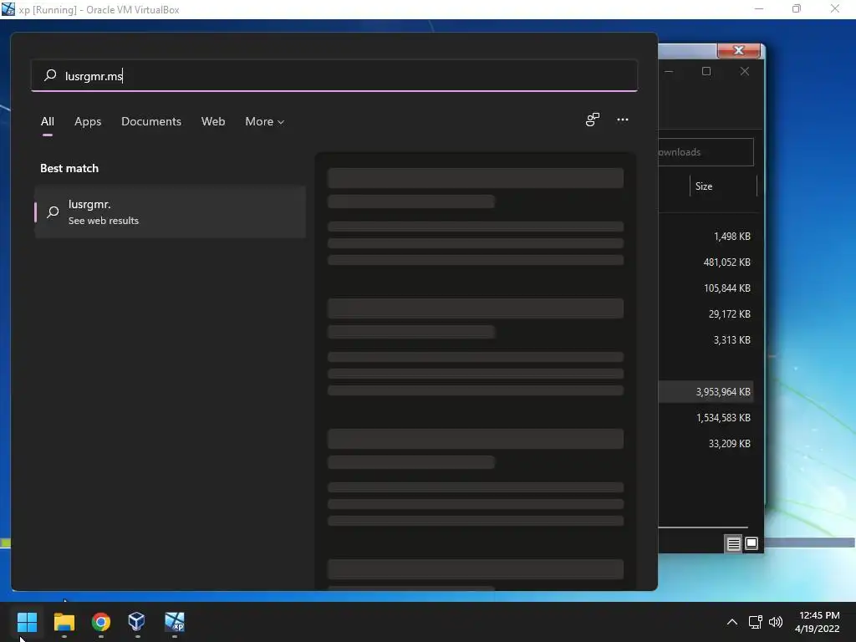Maximize the inner Explorer window
856x642 pixels.
pyautogui.click(x=706, y=72)
